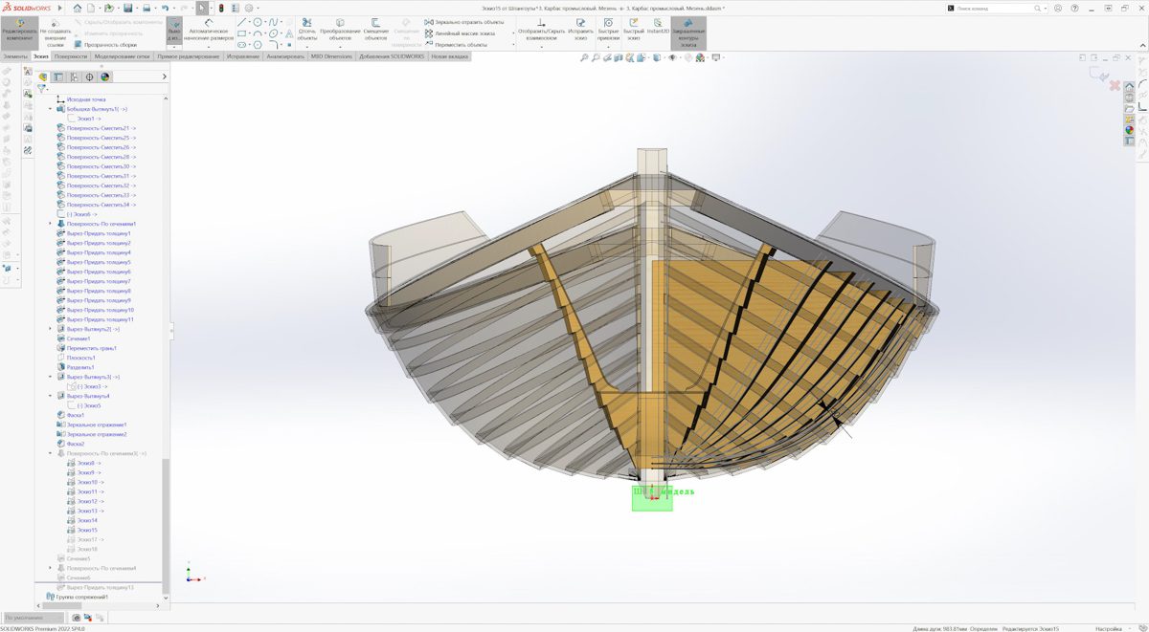
Task: Click the Offset Entities (Смещение объектов) icon
Action: pos(375,30)
